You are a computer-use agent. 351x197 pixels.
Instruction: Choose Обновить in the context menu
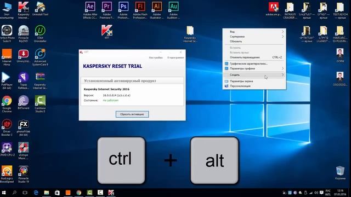click(x=254, y=42)
